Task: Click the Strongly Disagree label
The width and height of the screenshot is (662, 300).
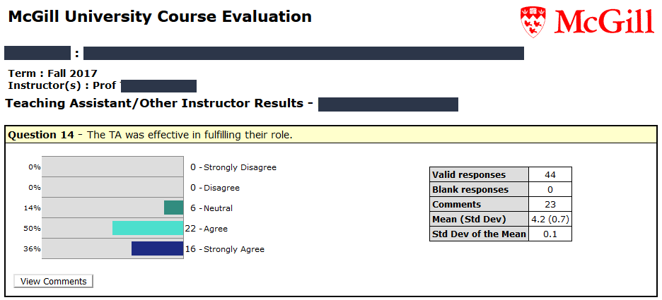Action: pos(240,167)
